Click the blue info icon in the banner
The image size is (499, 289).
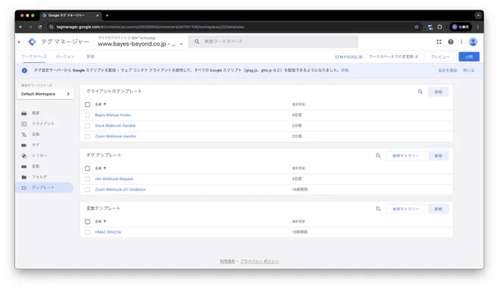click(24, 70)
